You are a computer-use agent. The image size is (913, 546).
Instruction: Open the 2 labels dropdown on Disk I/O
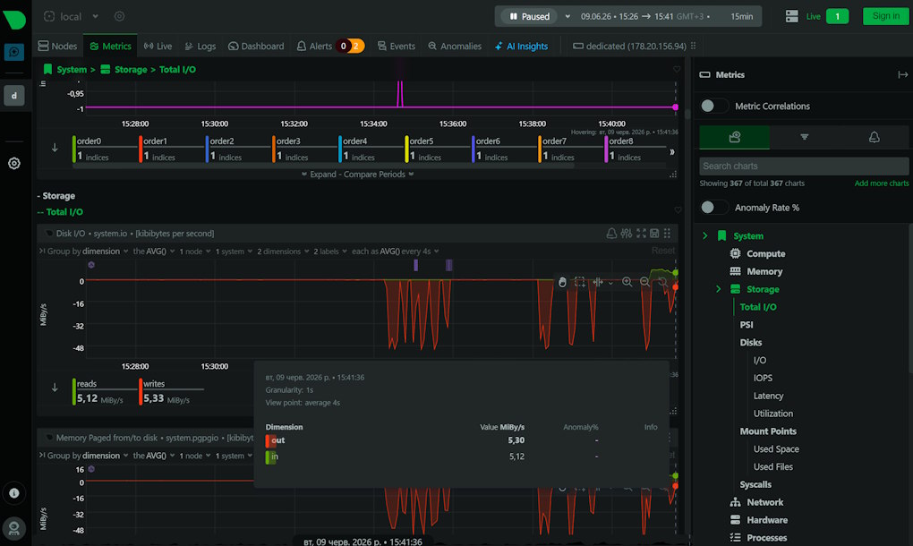click(330, 252)
